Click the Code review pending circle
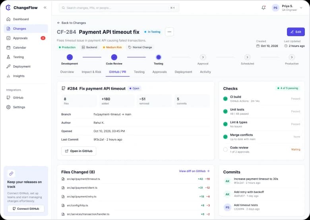Screen dimensions: 310x220 (x=225, y=149)
